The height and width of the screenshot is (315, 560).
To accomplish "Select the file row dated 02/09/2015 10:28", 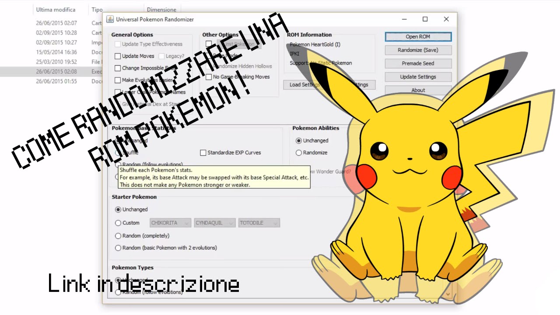I will pos(52,33).
